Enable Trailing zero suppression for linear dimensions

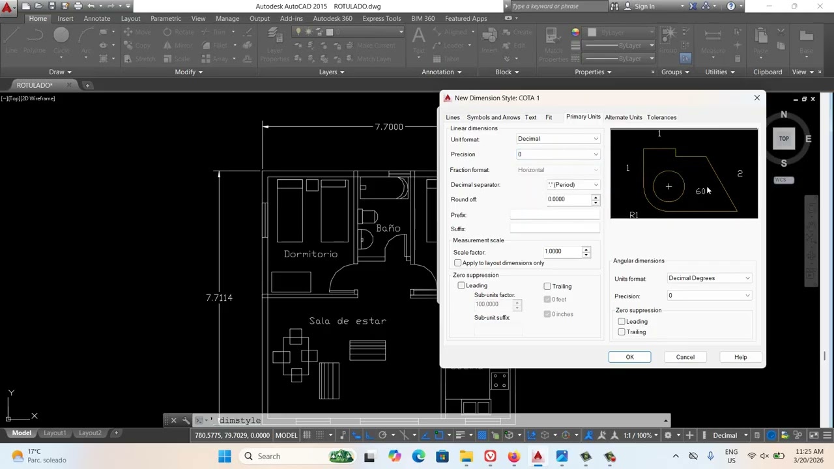pos(547,286)
